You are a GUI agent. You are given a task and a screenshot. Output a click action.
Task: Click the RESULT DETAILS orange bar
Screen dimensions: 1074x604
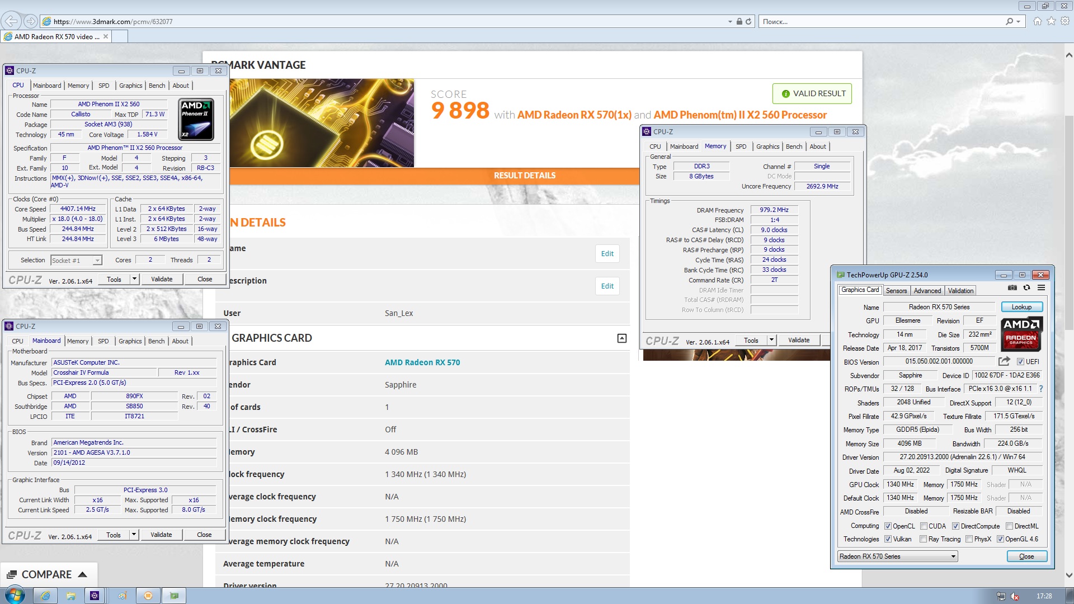(525, 176)
